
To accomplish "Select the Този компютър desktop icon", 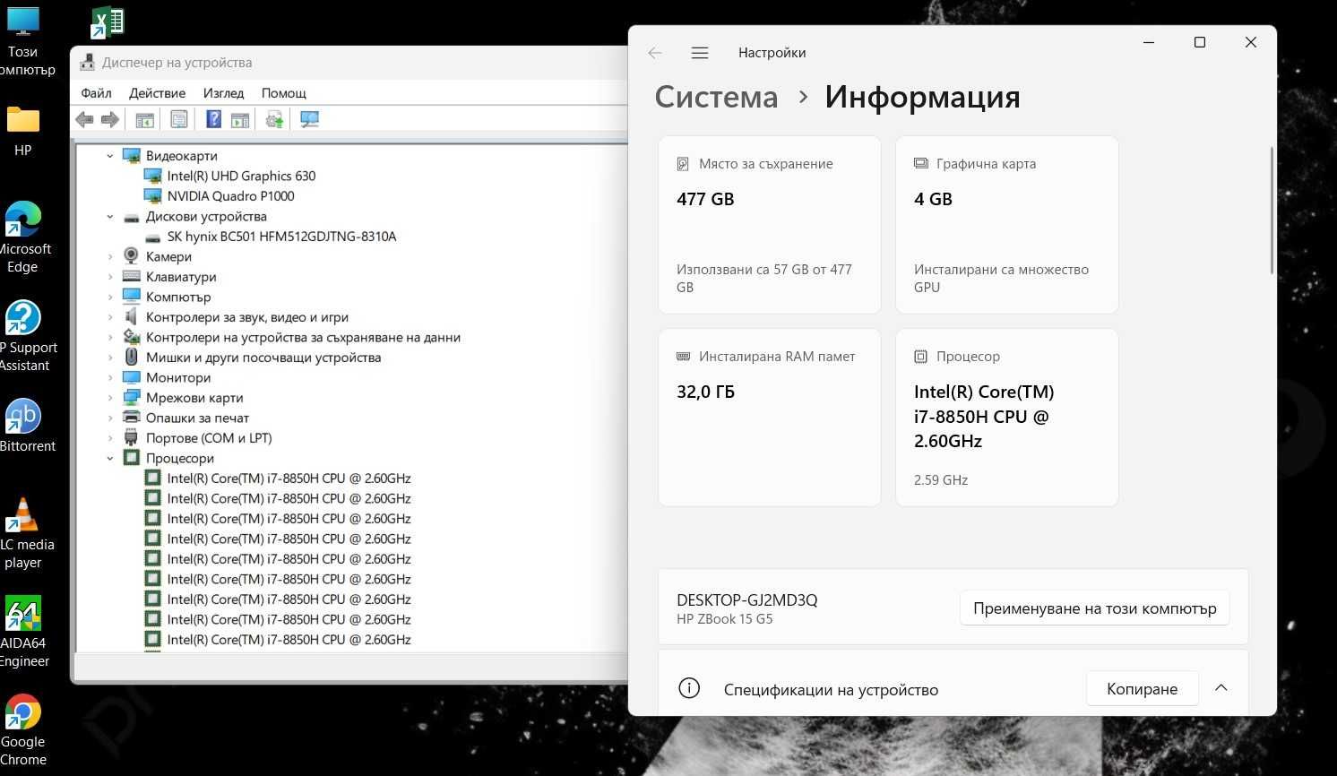I will point(24,41).
